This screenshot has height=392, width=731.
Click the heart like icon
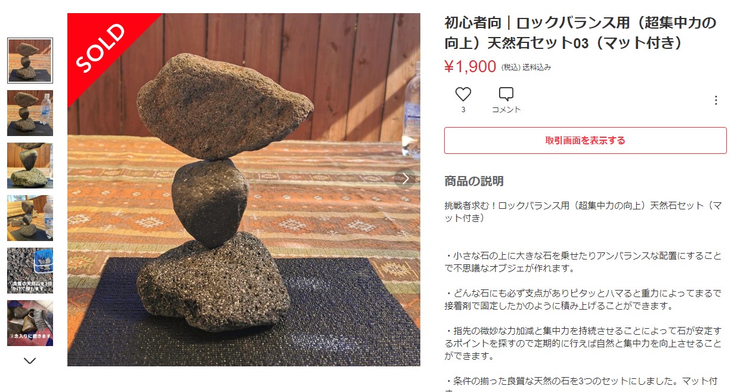[x=463, y=94]
